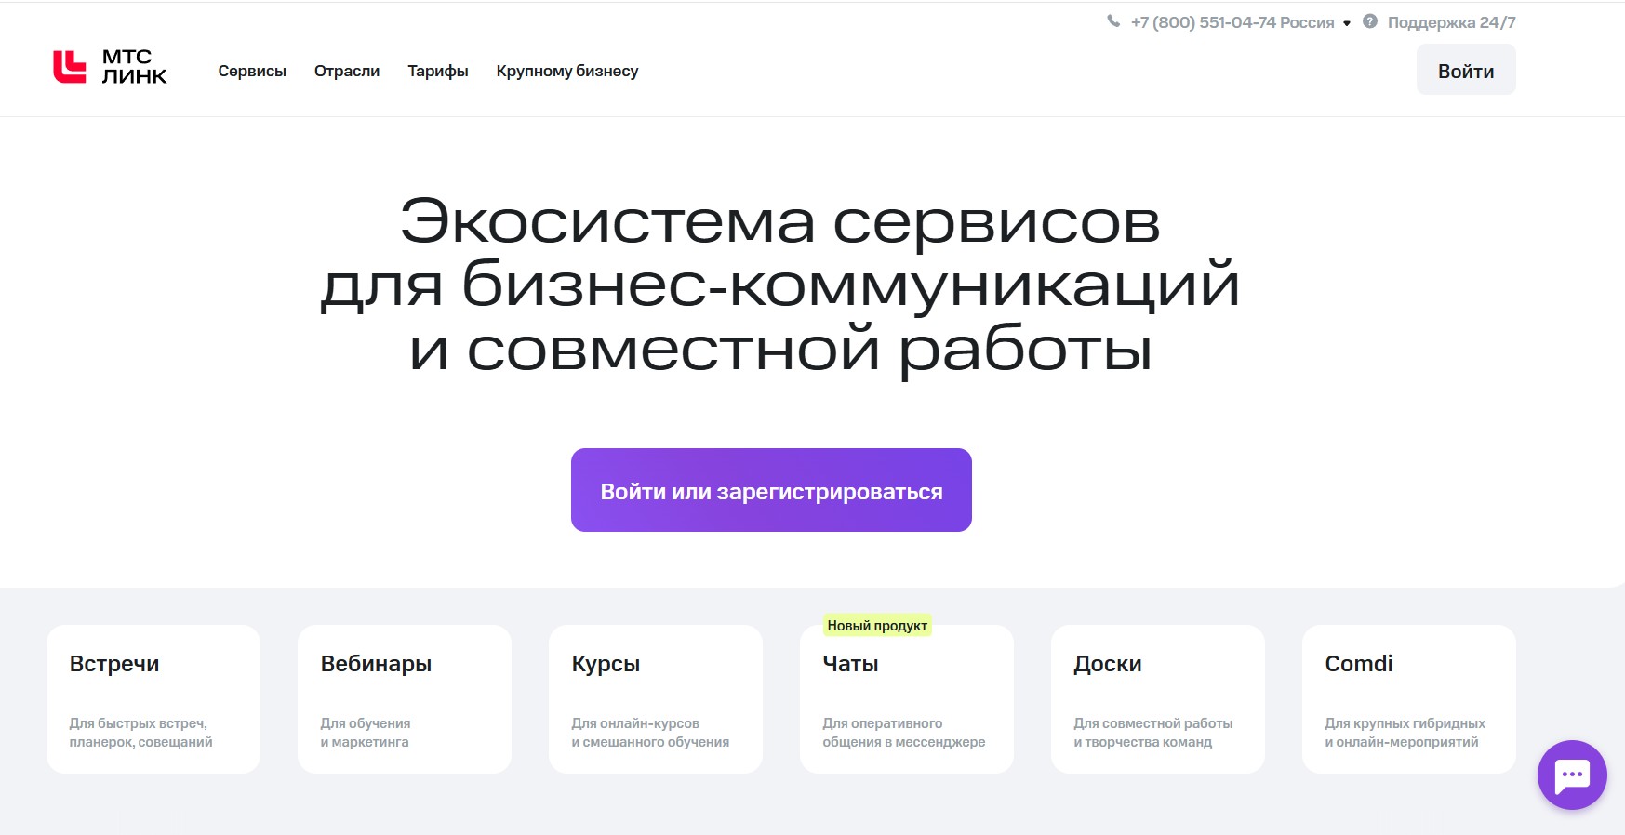Click the Экосистема сервисов headline text
Screen dimensions: 1625x835
point(780,221)
